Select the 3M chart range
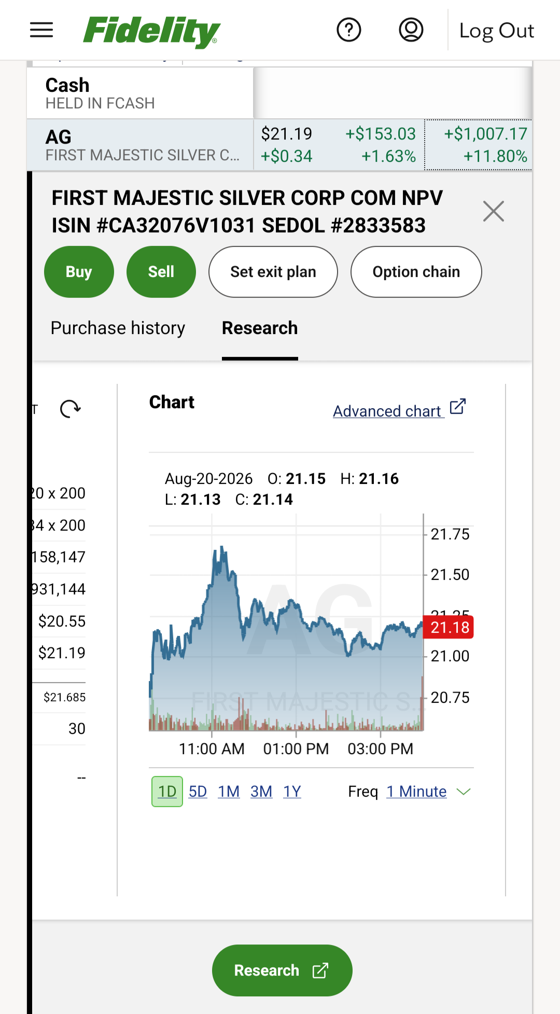Screen dimensions: 560x1014 pos(261,791)
